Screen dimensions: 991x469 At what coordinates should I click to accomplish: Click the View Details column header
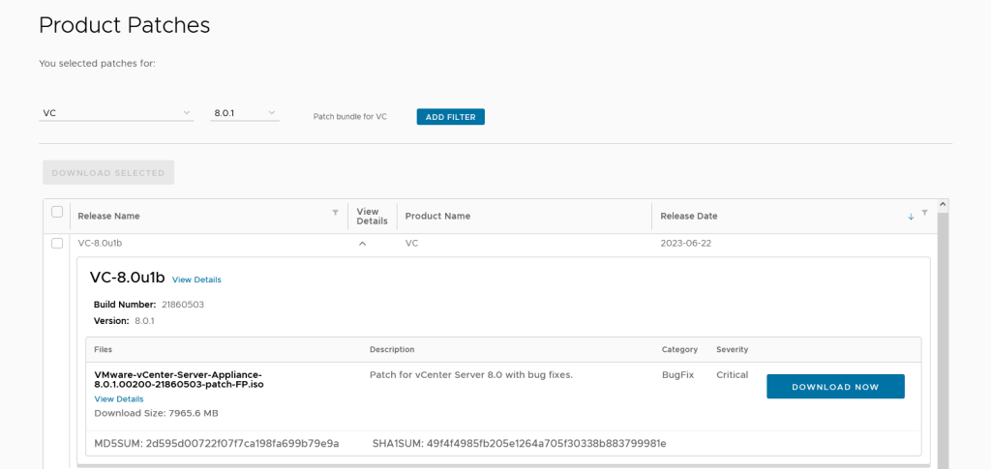[x=372, y=216]
